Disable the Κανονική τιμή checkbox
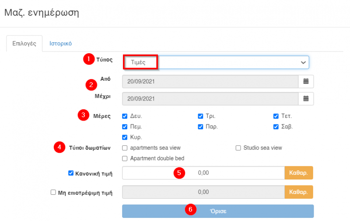350x221 pixels. pos(71,173)
